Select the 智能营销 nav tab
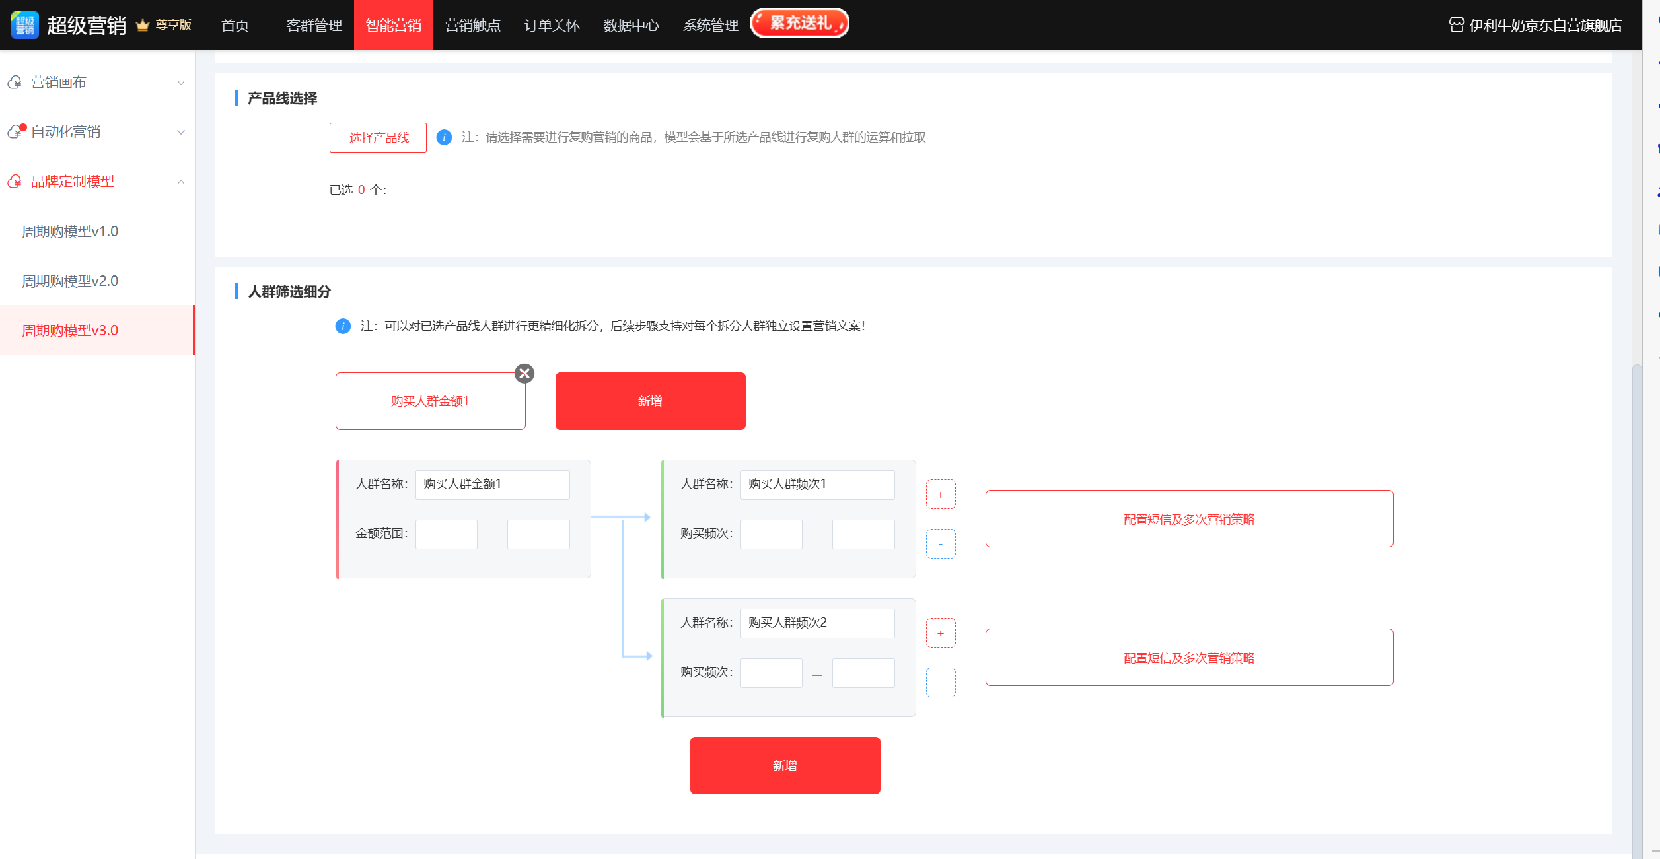 [x=394, y=25]
